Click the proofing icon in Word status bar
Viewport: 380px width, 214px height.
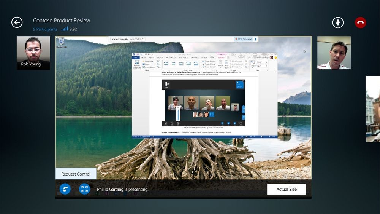tap(153, 137)
